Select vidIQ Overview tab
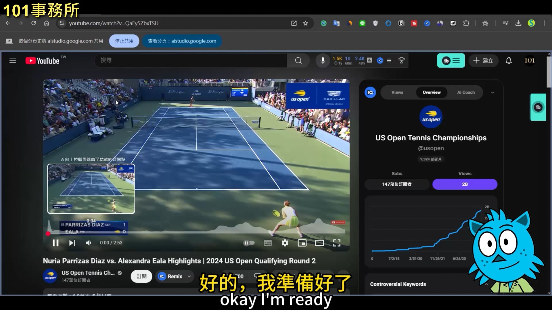Viewport: 552px width, 310px height. point(432,92)
